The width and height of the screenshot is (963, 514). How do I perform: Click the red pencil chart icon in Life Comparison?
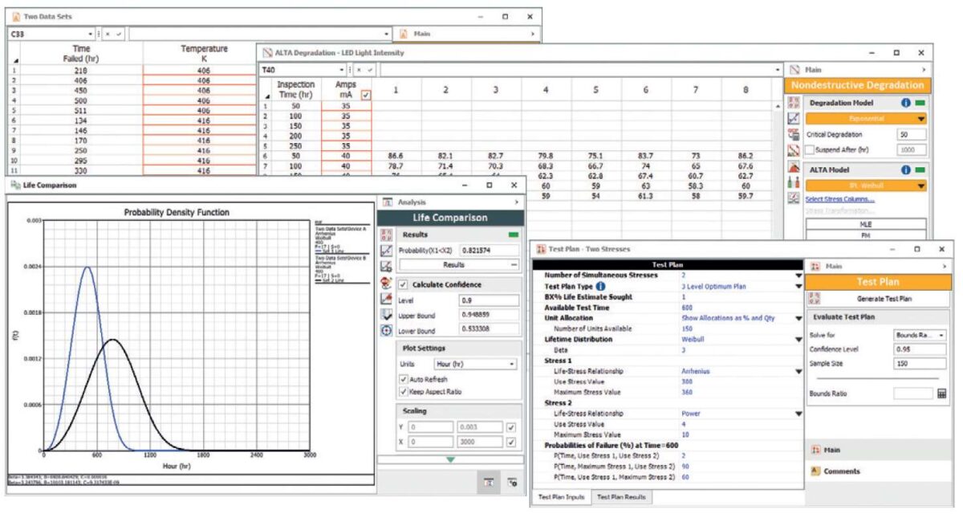tap(386, 299)
